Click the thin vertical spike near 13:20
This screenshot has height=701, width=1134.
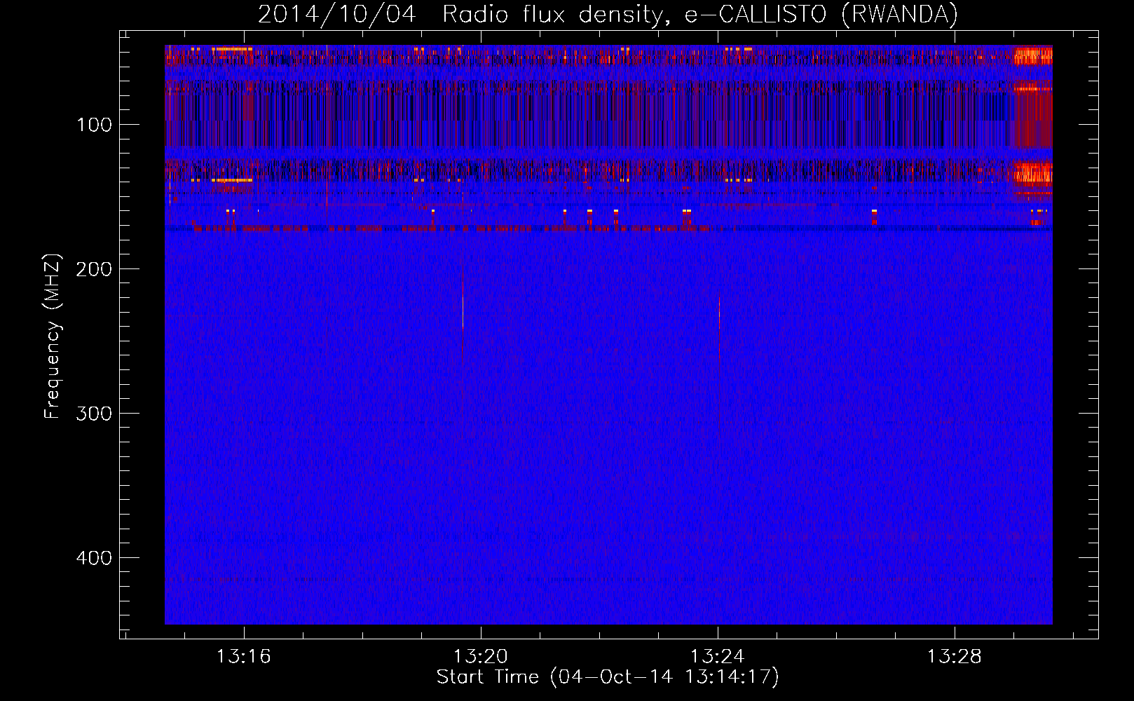pyautogui.click(x=463, y=301)
